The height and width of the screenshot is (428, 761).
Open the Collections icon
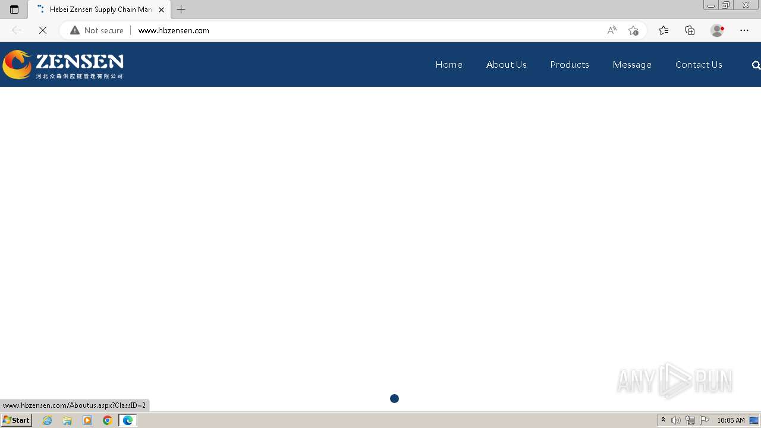pos(690,30)
